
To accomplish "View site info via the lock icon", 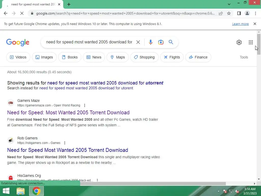I will tap(32, 13).
